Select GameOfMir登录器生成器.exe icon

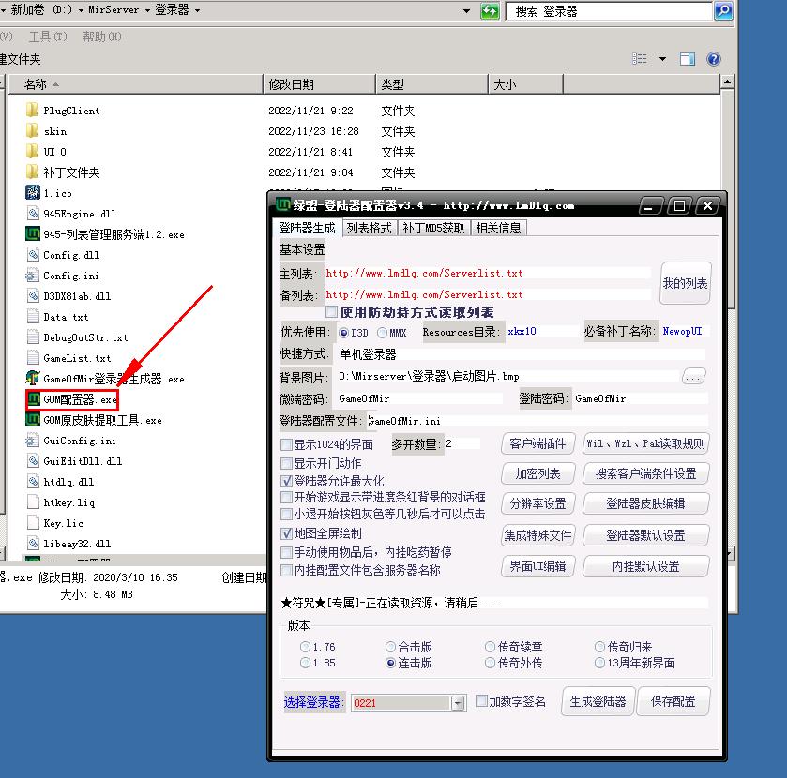click(x=33, y=378)
